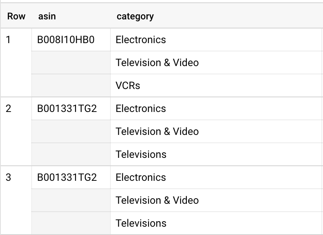Screen dimensions: 323x235
Task: Select "Electronics" in row 1
Action: [x=141, y=40]
